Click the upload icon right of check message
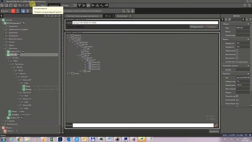 pyautogui.click(x=133, y=11)
